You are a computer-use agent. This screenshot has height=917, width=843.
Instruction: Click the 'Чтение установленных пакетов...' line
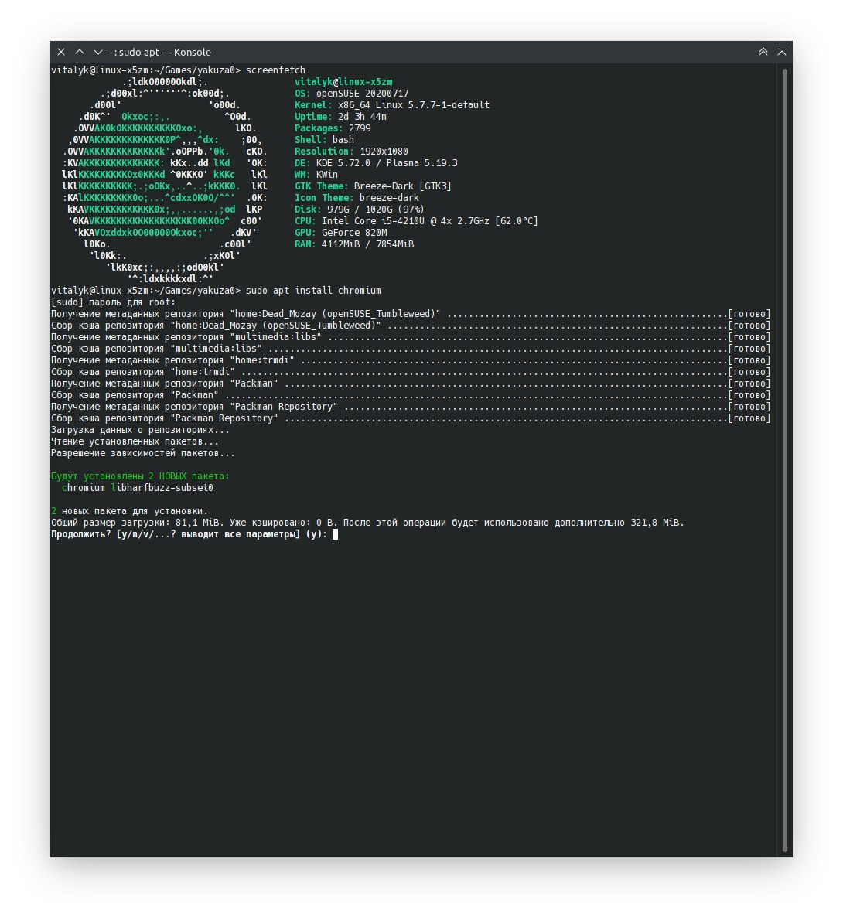coord(135,441)
